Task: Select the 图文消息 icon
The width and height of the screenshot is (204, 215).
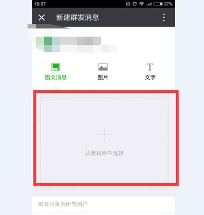Action: click(x=56, y=67)
